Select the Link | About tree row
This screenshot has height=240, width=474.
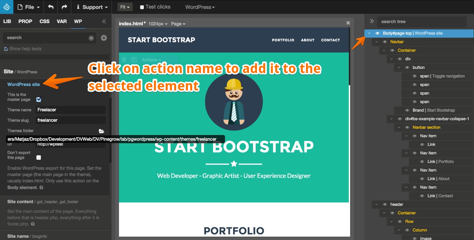[441, 179]
